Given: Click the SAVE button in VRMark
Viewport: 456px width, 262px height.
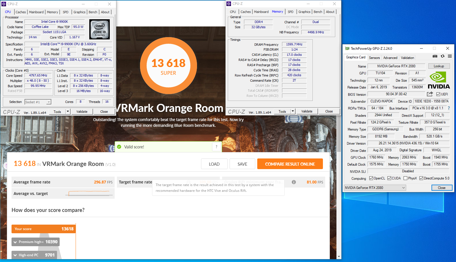Looking at the screenshot, I should (x=242, y=164).
